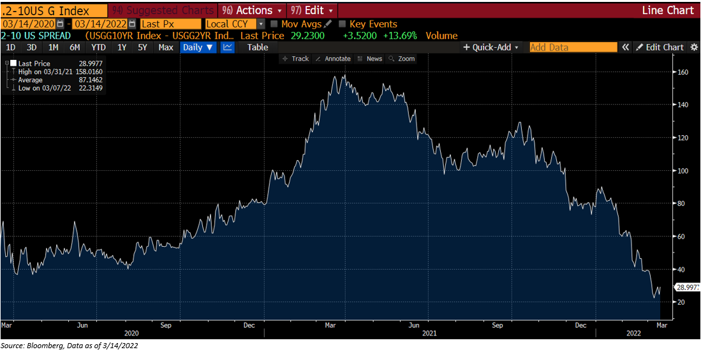Select the YTD time range
This screenshot has height=352, width=701.
click(98, 47)
